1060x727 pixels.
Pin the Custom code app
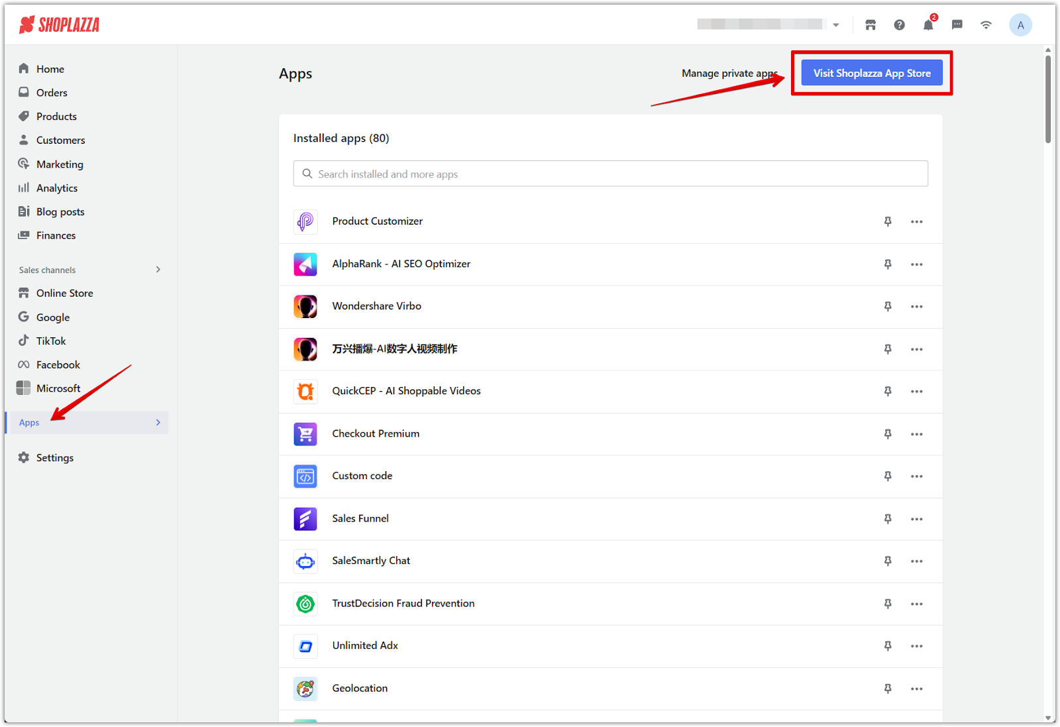click(x=888, y=476)
